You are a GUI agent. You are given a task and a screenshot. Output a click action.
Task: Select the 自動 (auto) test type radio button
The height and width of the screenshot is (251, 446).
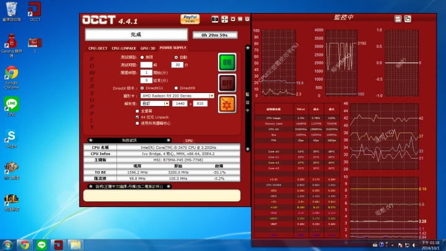click(x=176, y=57)
